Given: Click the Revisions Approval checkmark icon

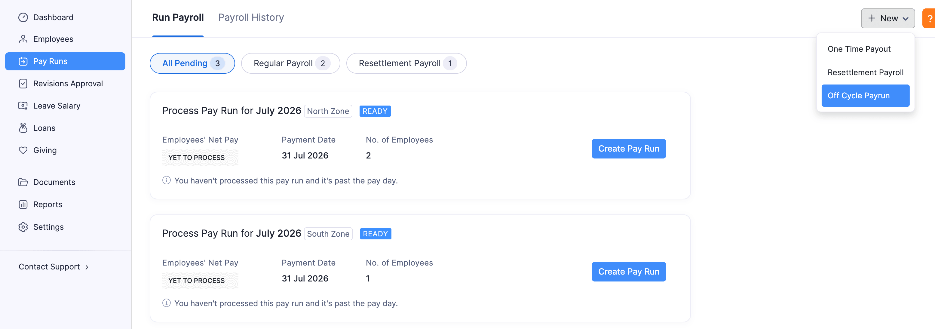Looking at the screenshot, I should [23, 84].
